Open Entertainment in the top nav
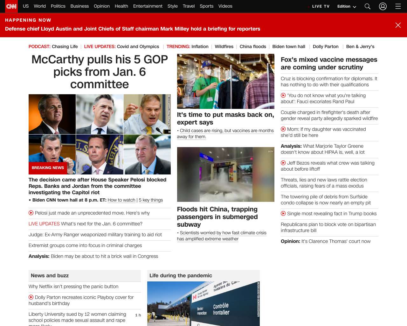 tap(148, 6)
